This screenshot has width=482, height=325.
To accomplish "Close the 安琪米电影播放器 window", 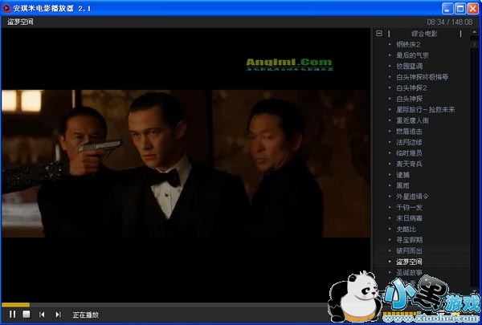I will tap(473, 8).
